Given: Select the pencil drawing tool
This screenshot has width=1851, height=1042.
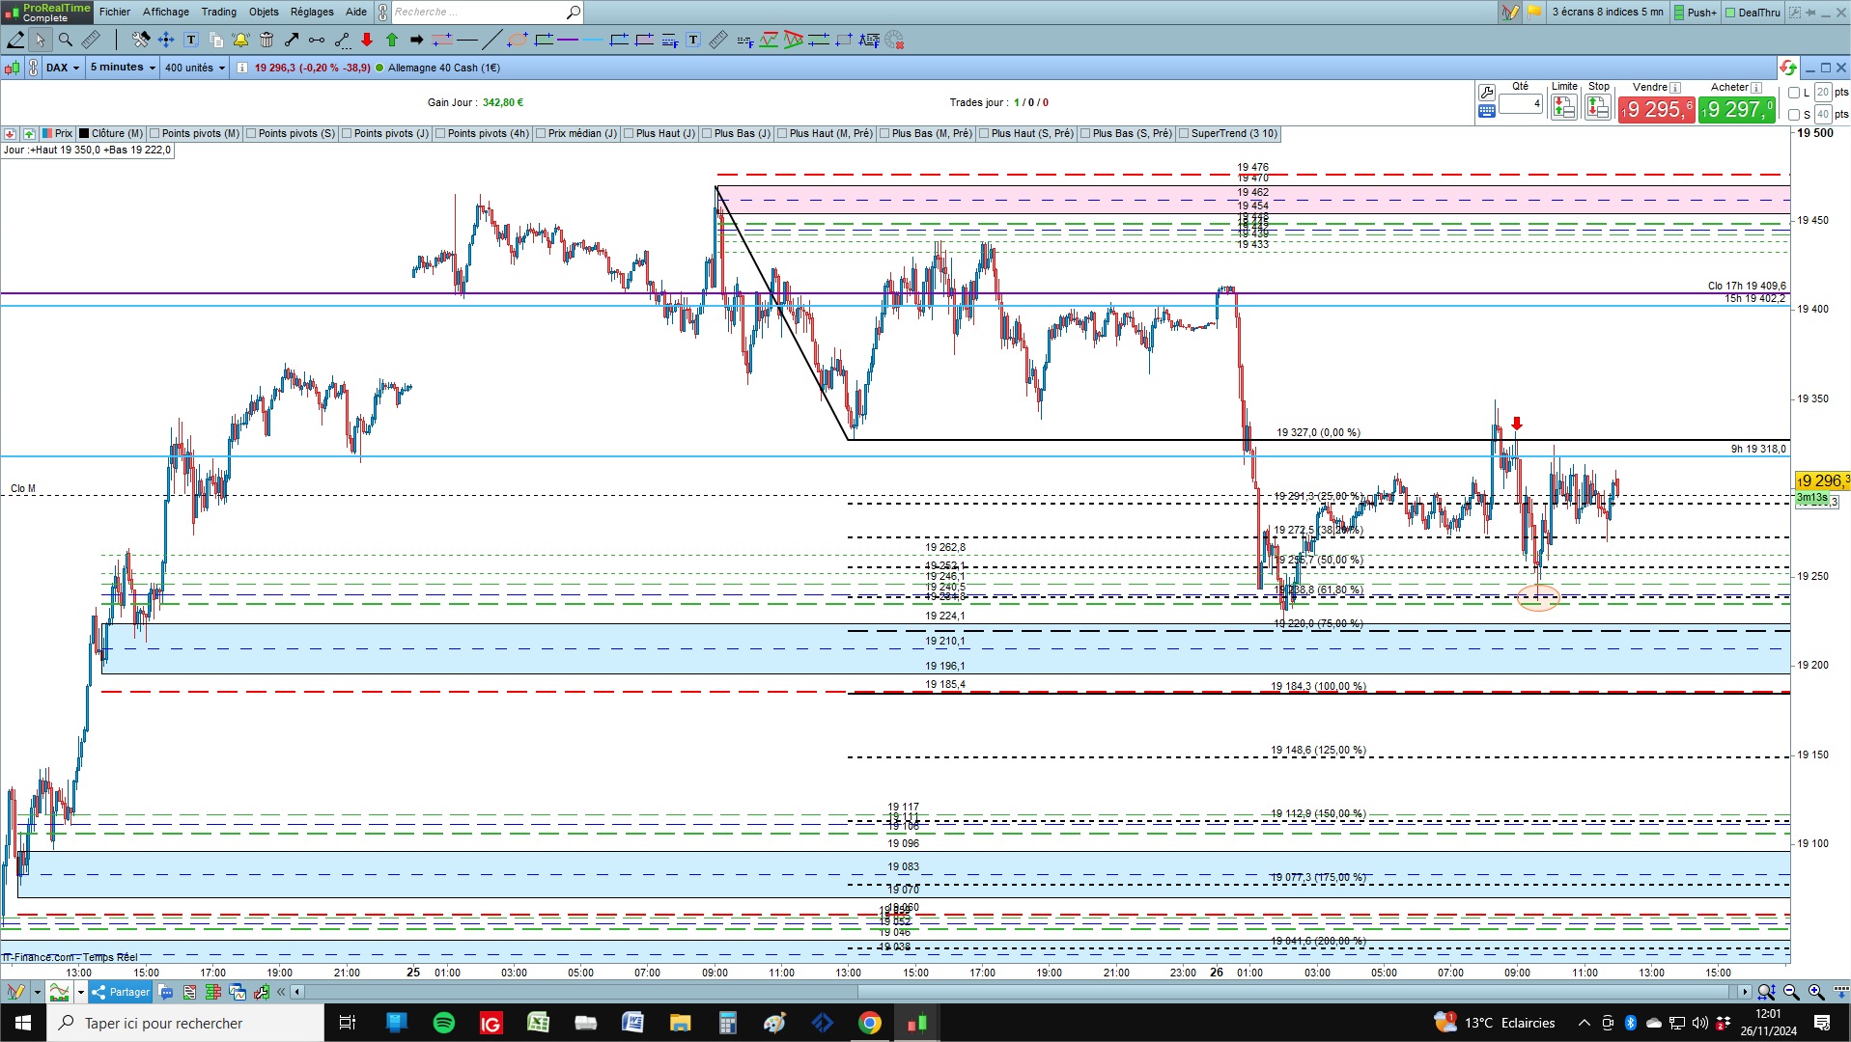Looking at the screenshot, I should (15, 40).
